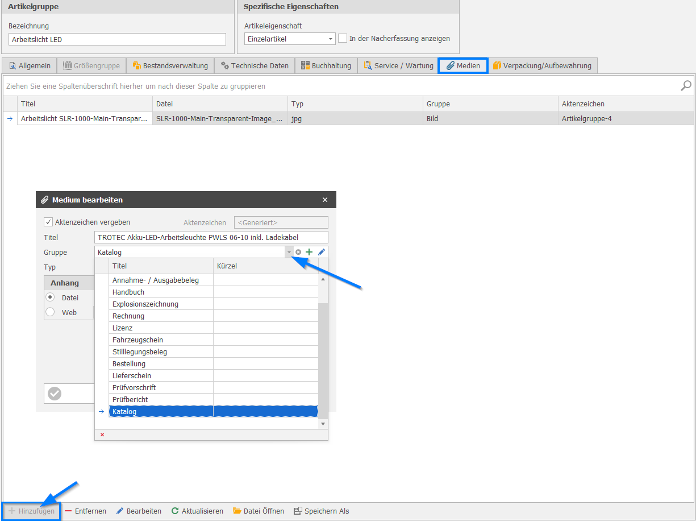Click Speichern Als in bottom toolbar
The image size is (696, 521).
coord(321,511)
